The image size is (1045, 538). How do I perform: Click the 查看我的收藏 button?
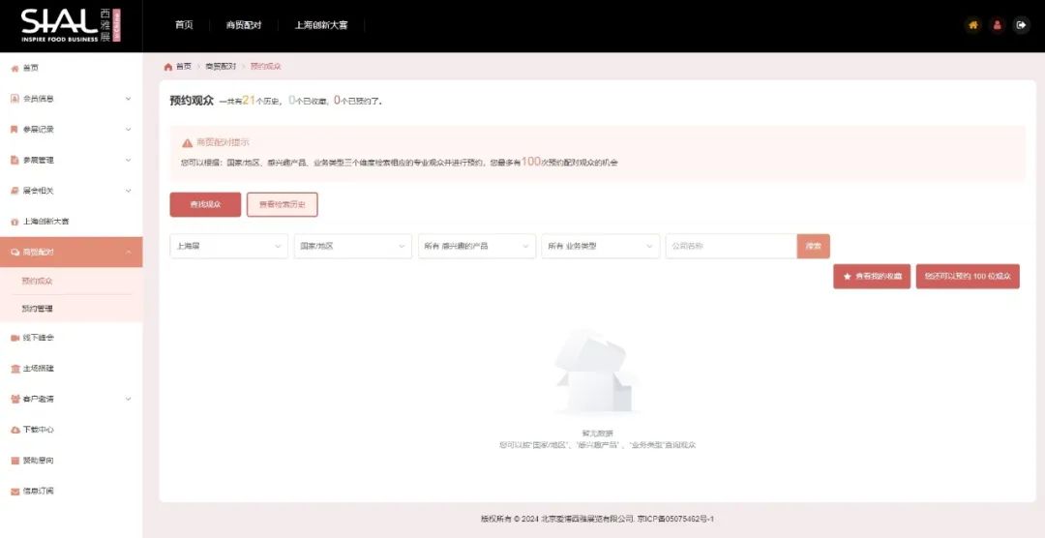pyautogui.click(x=871, y=277)
